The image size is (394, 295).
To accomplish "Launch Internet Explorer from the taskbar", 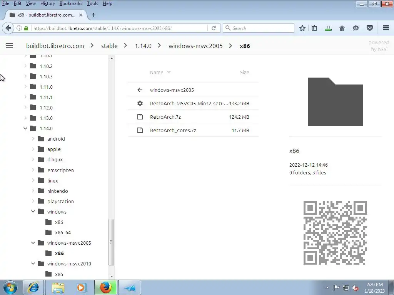I will 33,287.
